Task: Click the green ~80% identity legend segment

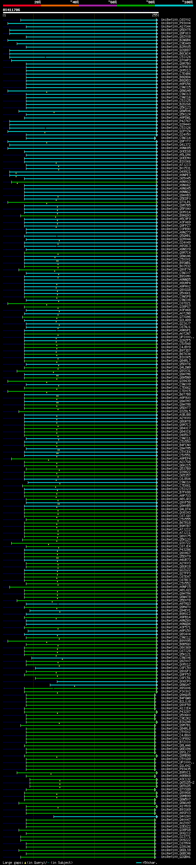Action: [136, 6]
